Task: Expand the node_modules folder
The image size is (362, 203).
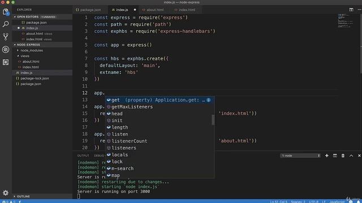Action: (32, 50)
